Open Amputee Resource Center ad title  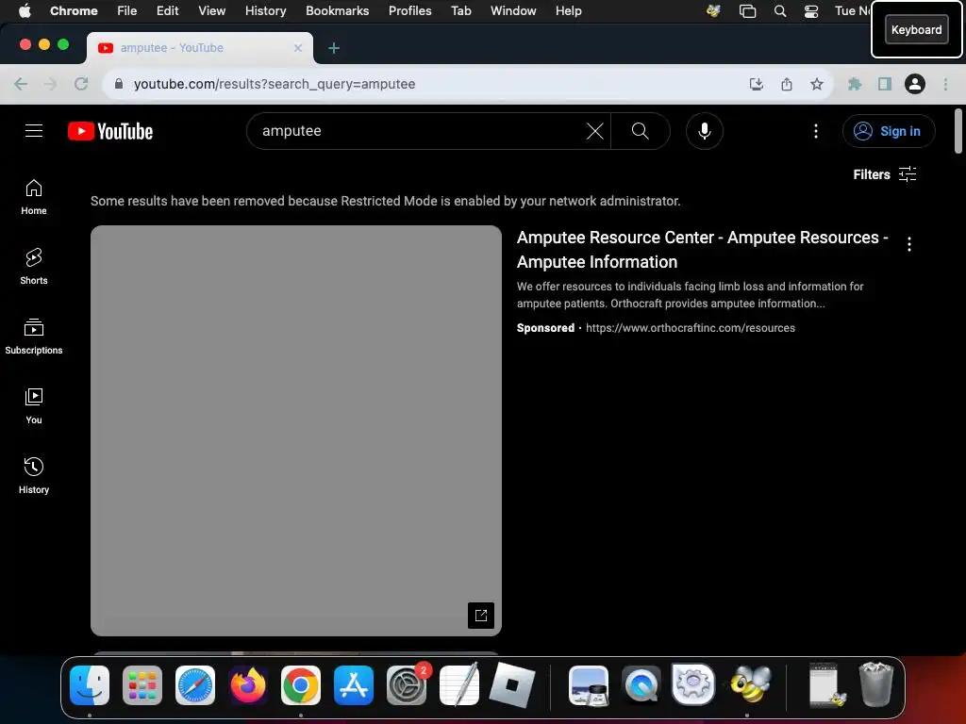tap(702, 249)
